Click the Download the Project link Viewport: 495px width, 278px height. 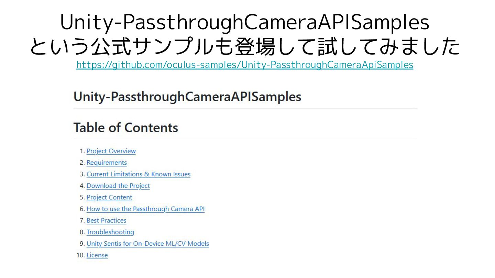[118, 186]
